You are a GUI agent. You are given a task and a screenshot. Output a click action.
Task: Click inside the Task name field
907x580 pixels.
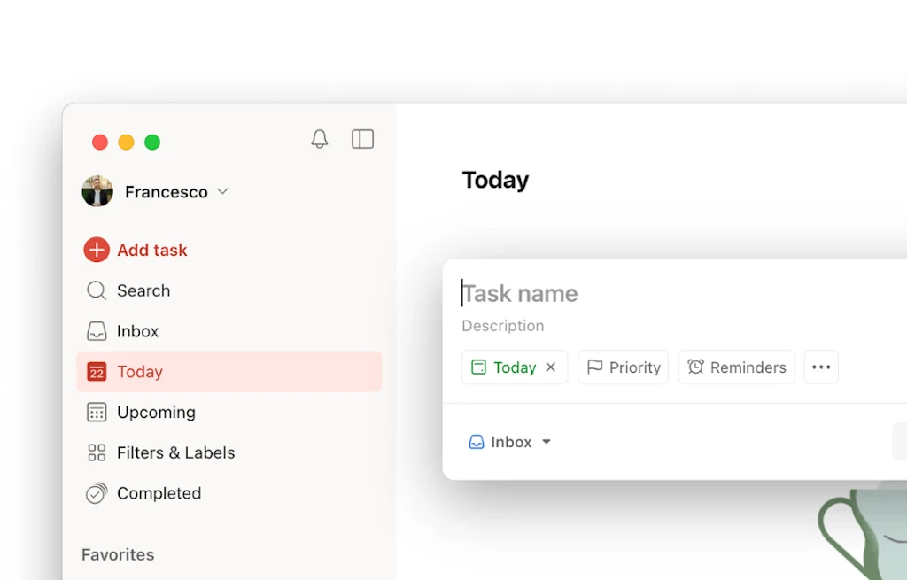pyautogui.click(x=520, y=293)
